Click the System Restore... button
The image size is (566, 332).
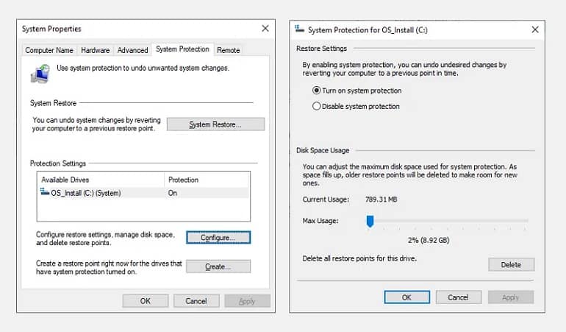215,124
